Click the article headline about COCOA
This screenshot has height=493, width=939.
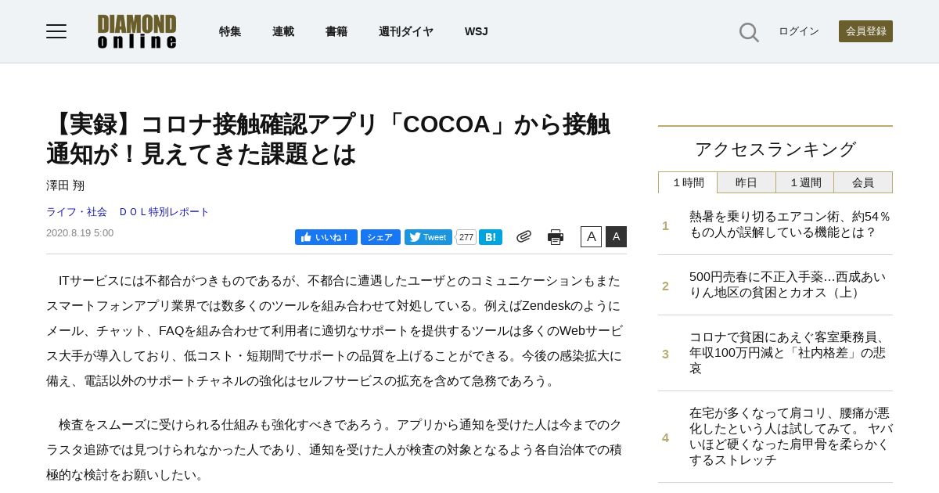(x=329, y=139)
